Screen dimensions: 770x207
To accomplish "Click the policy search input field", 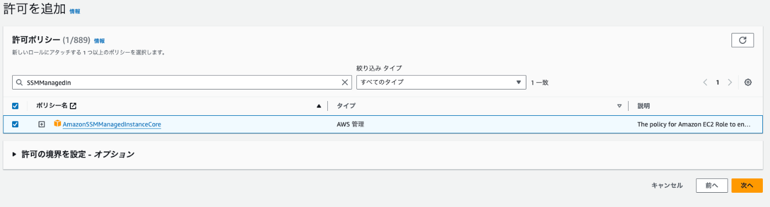I will point(183,82).
